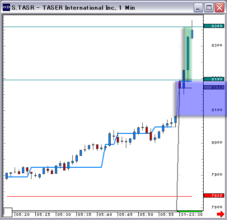Click the red 7835 price label
This screenshot has width=227, height=220.
(x=214, y=196)
